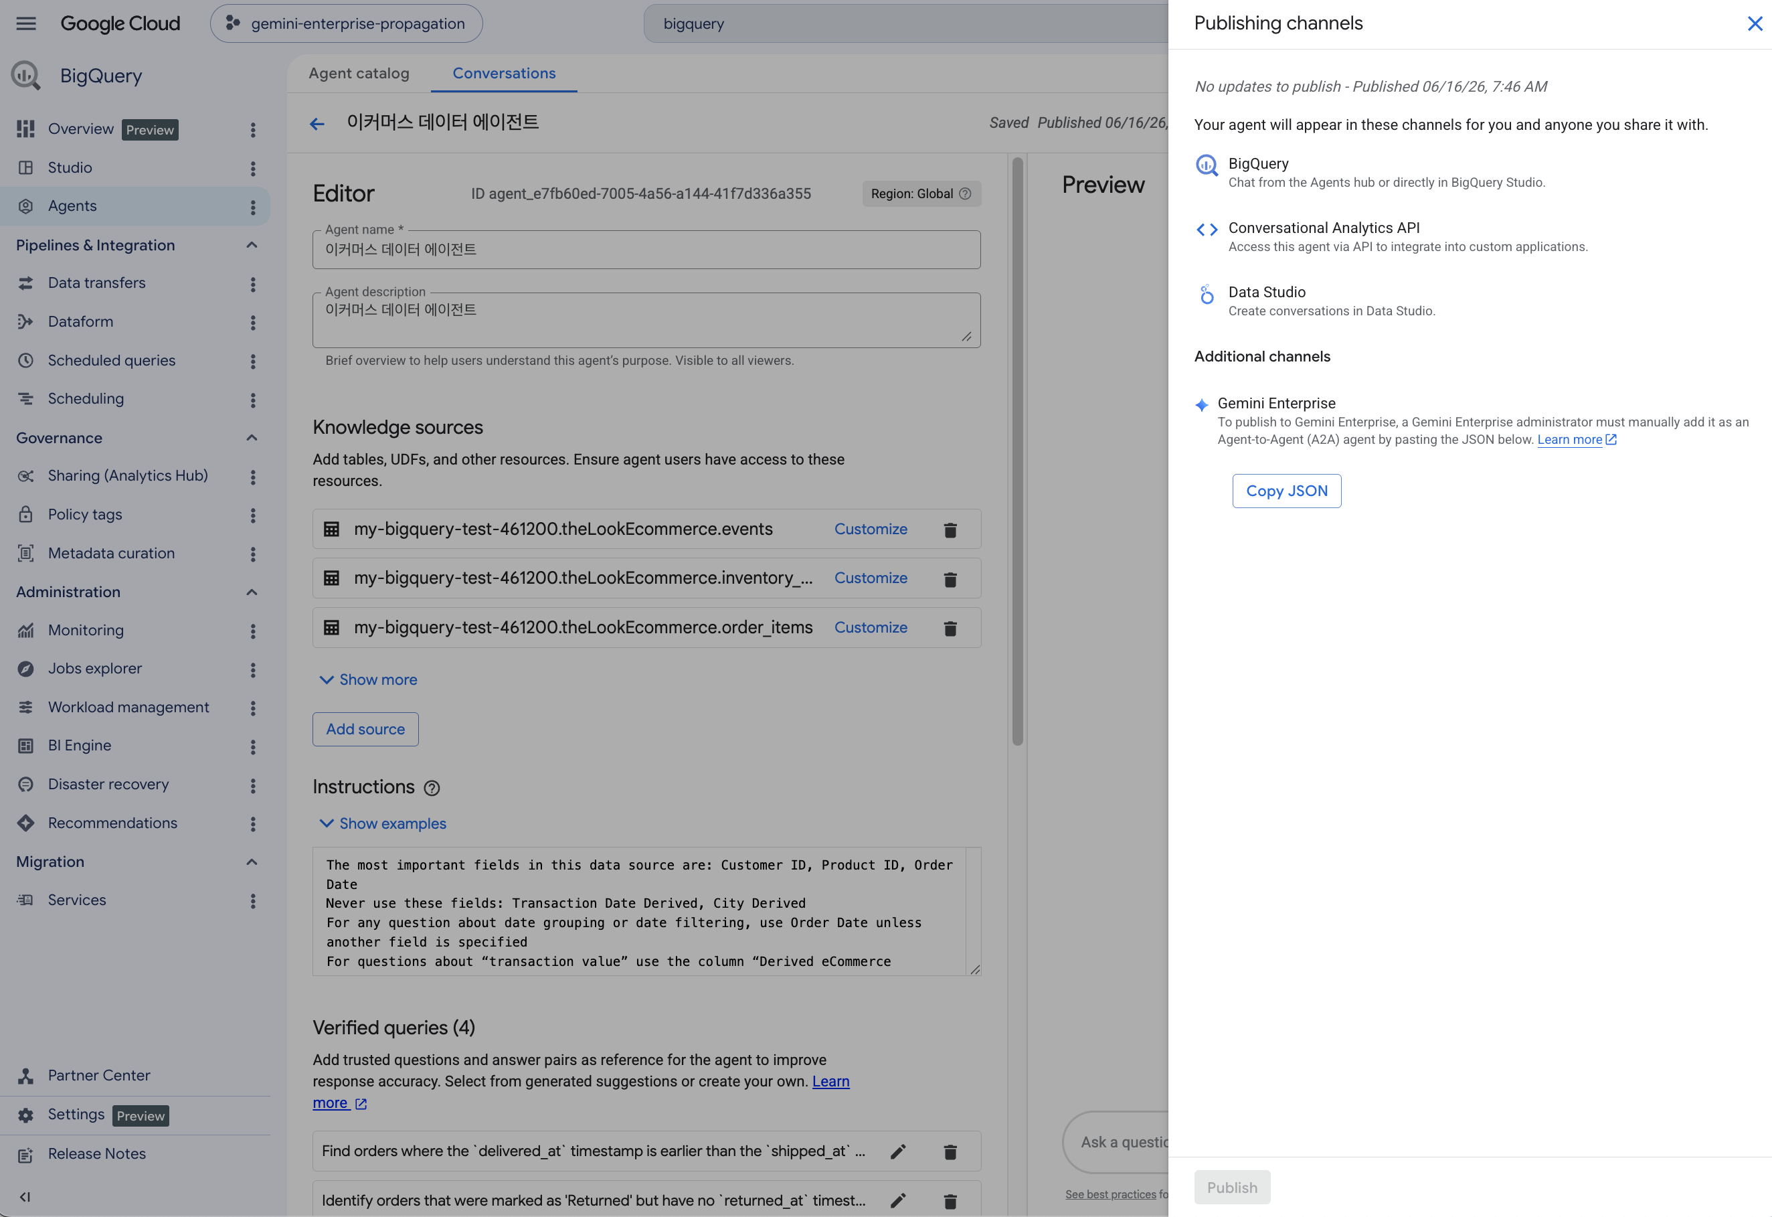Click the Agent name input field
The image size is (1772, 1217).
pyautogui.click(x=646, y=250)
